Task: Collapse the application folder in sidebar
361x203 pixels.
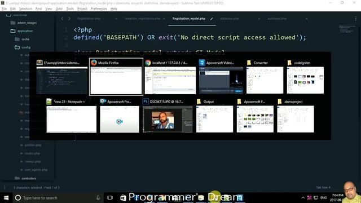Action: pyautogui.click(x=22, y=31)
